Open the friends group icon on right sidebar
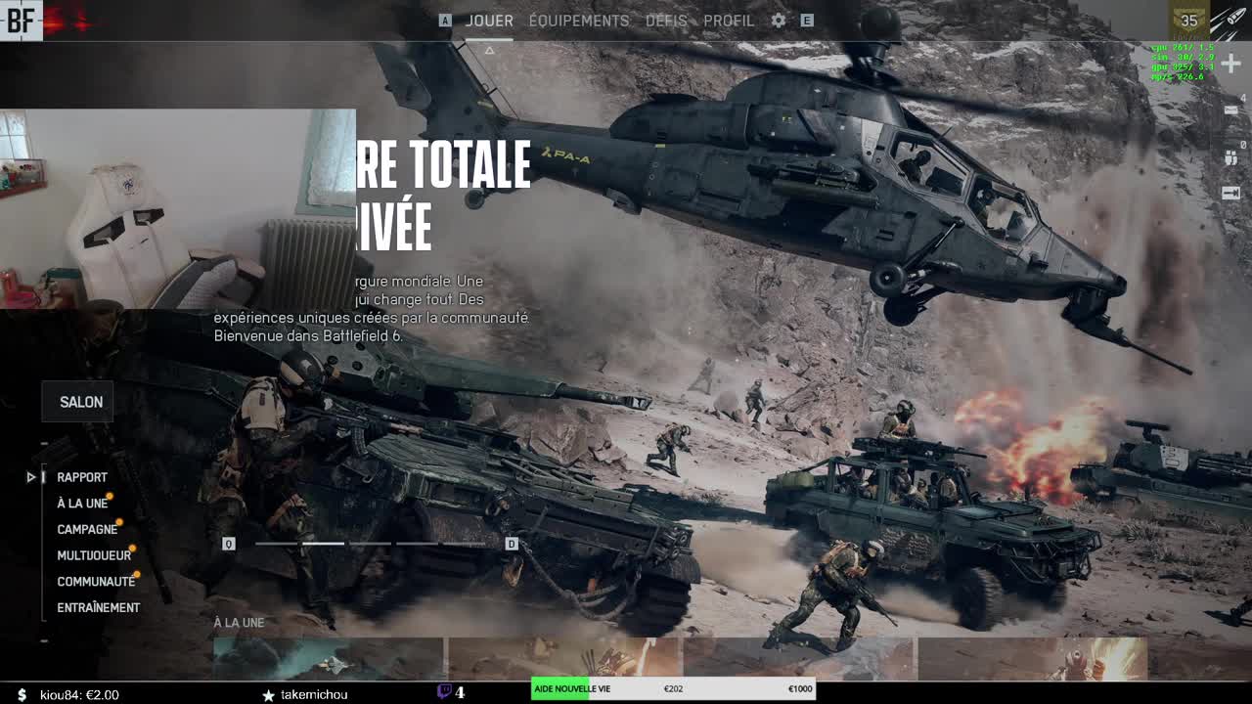1252x704 pixels. (1230, 156)
